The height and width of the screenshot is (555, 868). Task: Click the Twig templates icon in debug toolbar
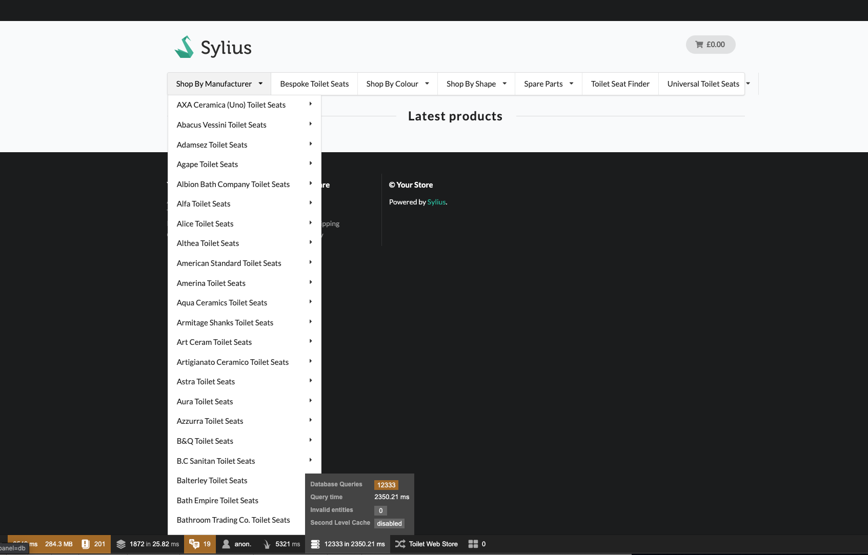pos(122,544)
